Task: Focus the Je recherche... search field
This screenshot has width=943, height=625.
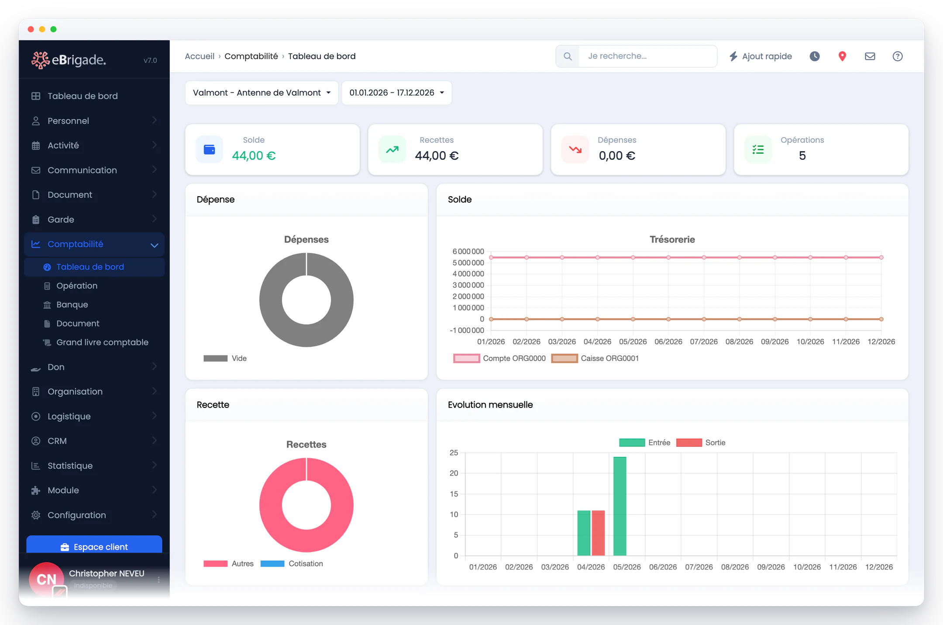Action: point(648,56)
